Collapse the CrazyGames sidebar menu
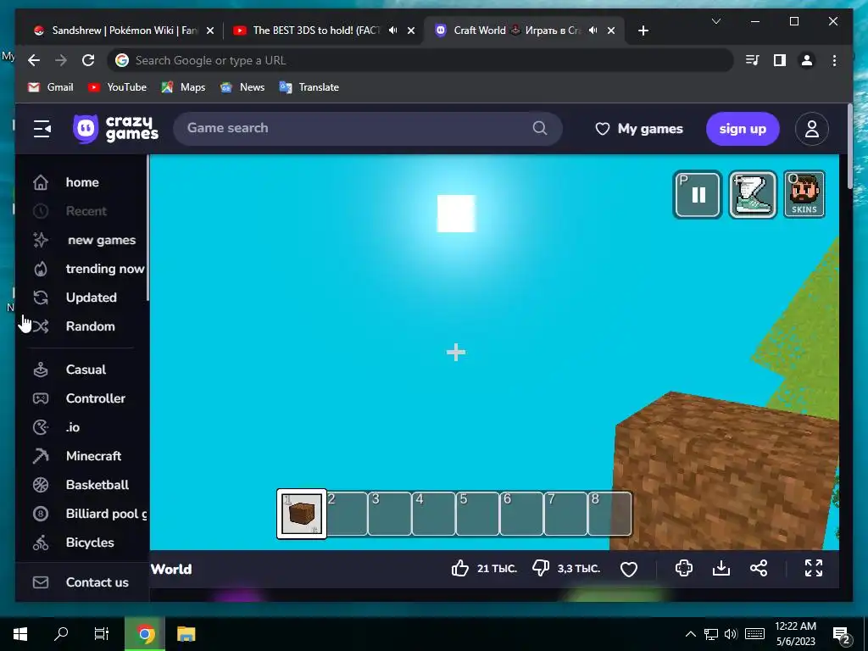The width and height of the screenshot is (868, 651). pos(42,129)
